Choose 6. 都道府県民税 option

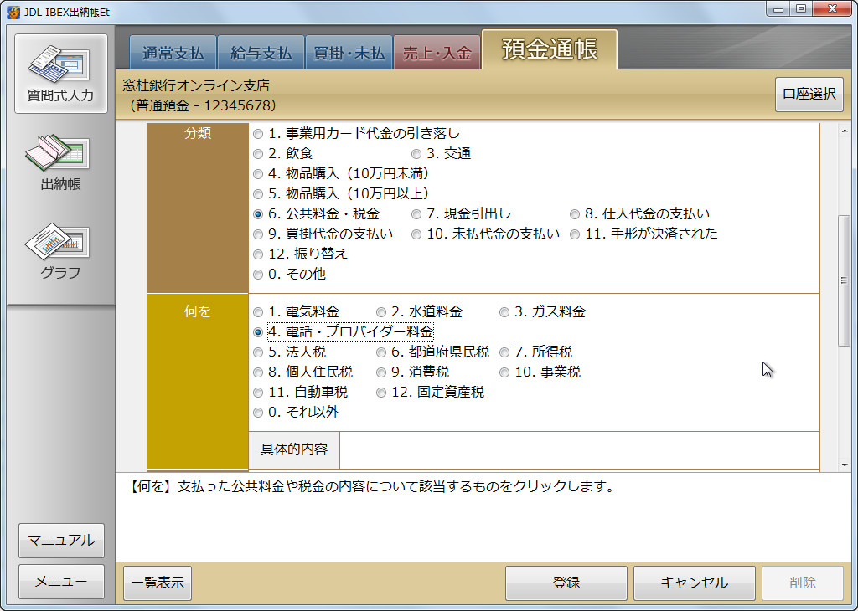[x=381, y=352]
